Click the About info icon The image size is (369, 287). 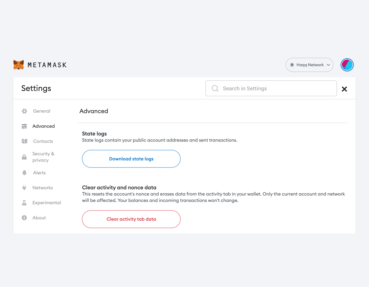(x=24, y=218)
